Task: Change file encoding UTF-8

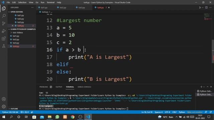Action: (167, 112)
